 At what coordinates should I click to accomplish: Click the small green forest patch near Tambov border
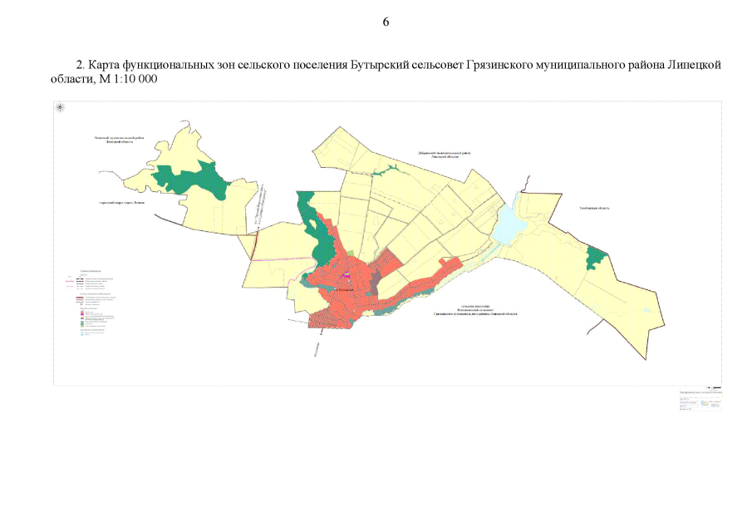pyautogui.click(x=595, y=257)
